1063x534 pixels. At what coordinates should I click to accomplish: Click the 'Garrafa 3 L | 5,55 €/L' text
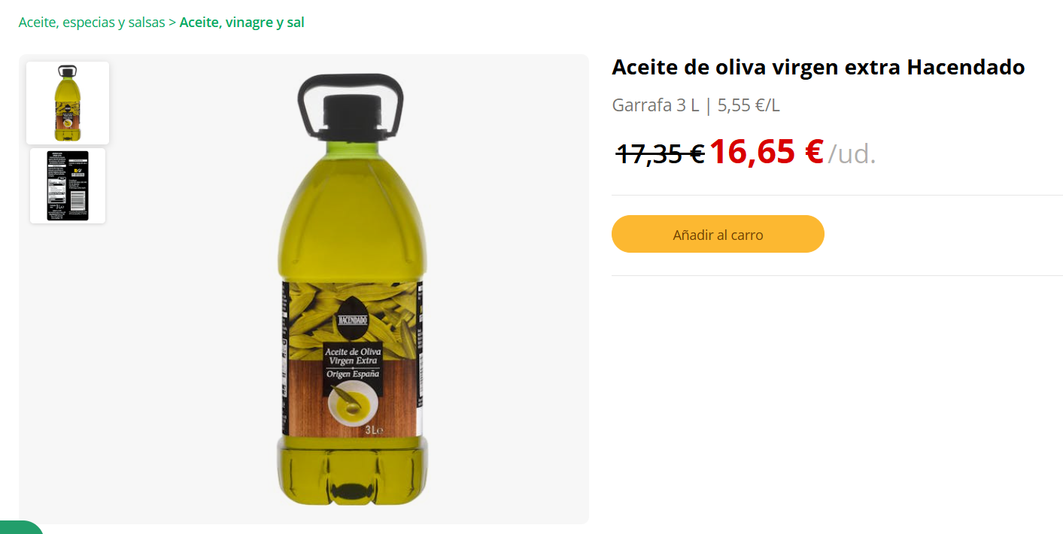pyautogui.click(x=696, y=105)
